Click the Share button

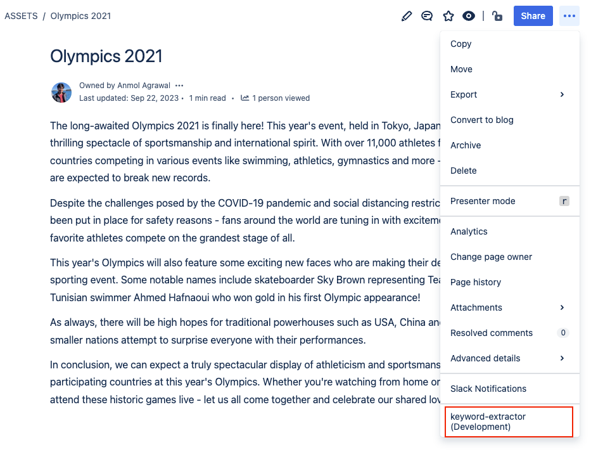pyautogui.click(x=533, y=16)
